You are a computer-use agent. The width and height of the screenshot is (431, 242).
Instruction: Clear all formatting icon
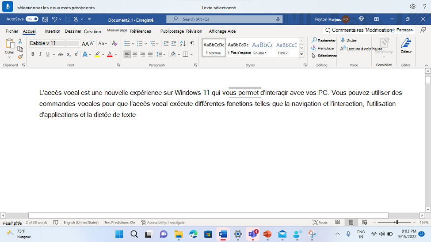click(x=114, y=43)
